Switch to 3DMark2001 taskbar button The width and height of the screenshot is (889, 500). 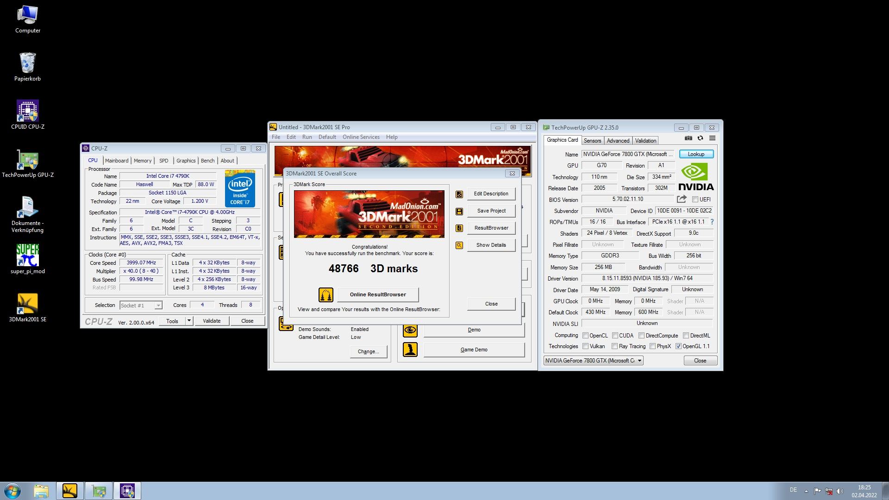click(70, 491)
